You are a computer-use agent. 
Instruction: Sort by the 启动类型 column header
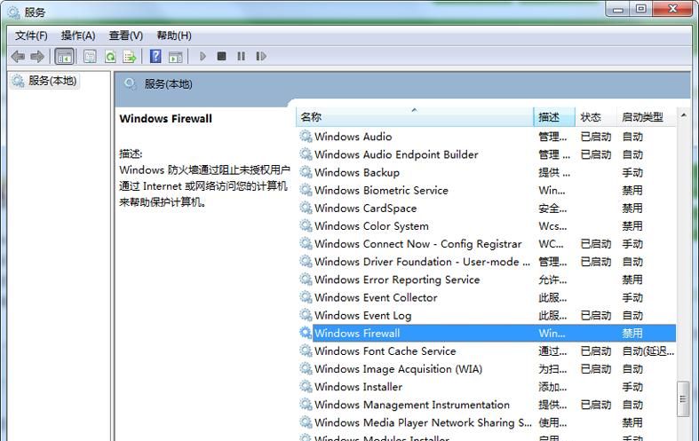point(646,117)
